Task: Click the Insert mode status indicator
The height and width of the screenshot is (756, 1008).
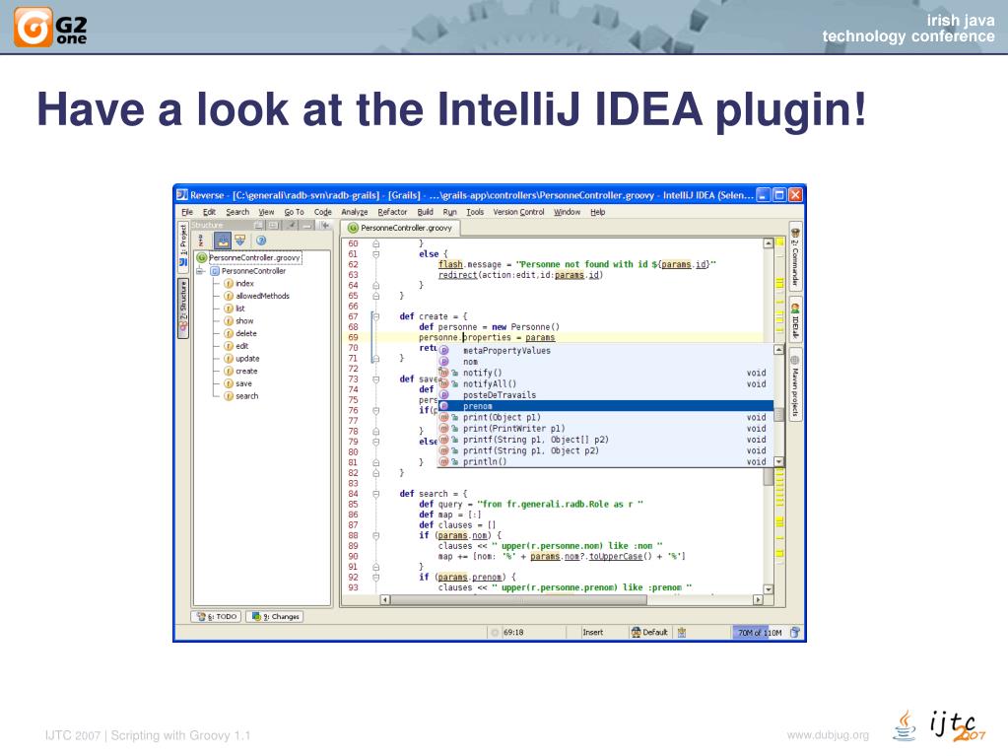Action: (x=593, y=633)
